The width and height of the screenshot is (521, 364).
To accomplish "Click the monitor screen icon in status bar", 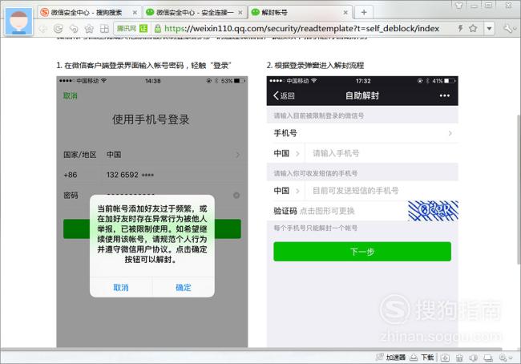I will [488, 358].
